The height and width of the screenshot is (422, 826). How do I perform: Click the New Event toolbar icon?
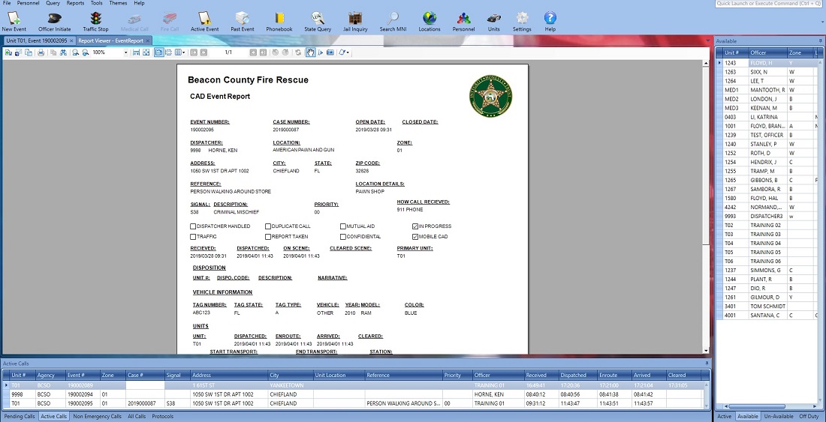coord(14,21)
